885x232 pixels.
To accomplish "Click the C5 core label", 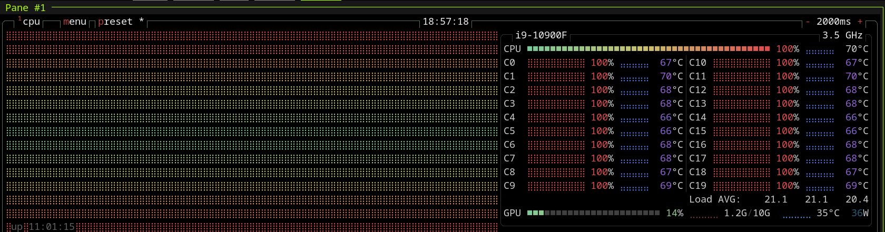I will (509, 131).
